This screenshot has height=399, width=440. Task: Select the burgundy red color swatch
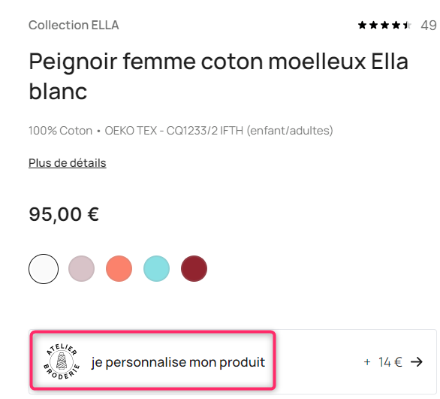194,269
